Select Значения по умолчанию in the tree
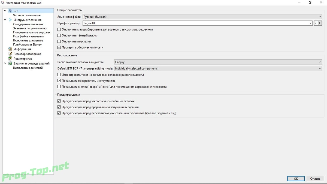Image resolution: width=327 pixels, height=184 pixels. [30, 28]
